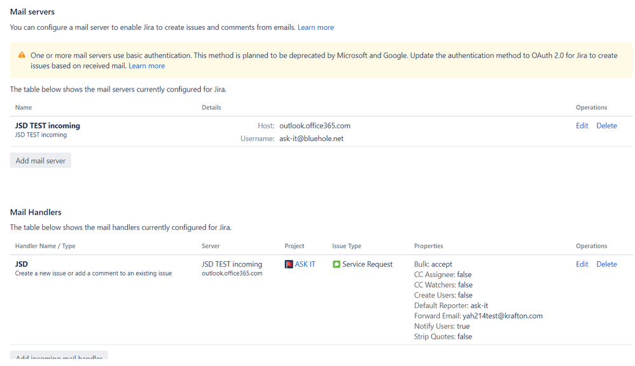
Task: Click the Project column header
Action: tap(295, 246)
